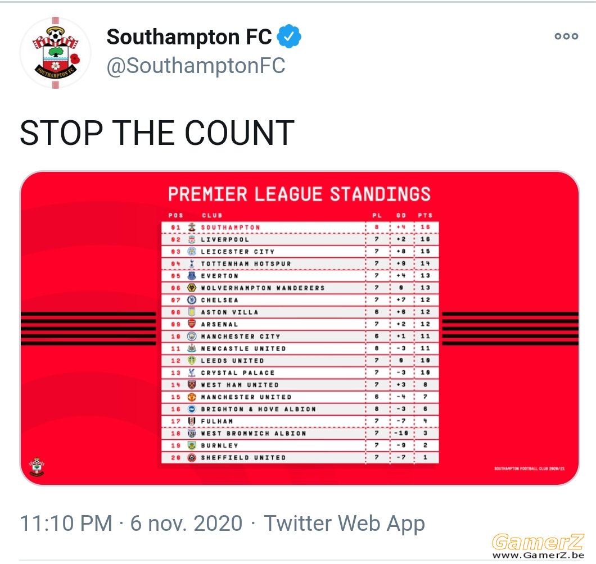Click the Twitter Web App source link
Screen dimensions: 596x564
344,523
